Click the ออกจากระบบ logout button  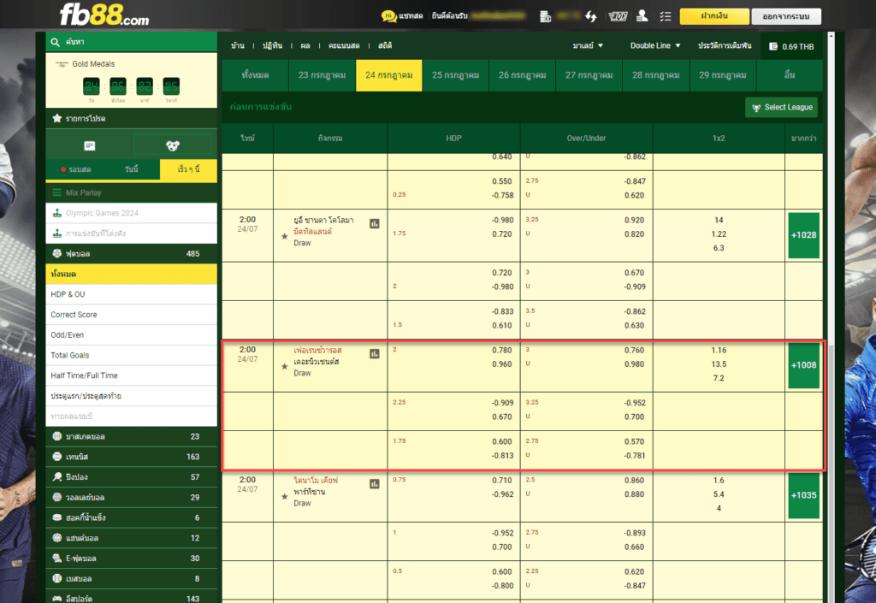click(x=786, y=16)
